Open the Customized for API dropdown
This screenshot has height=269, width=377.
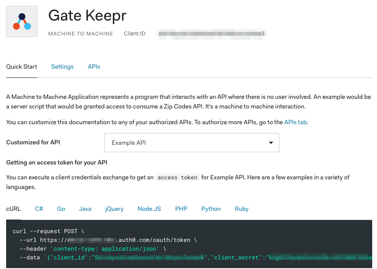pyautogui.click(x=192, y=143)
